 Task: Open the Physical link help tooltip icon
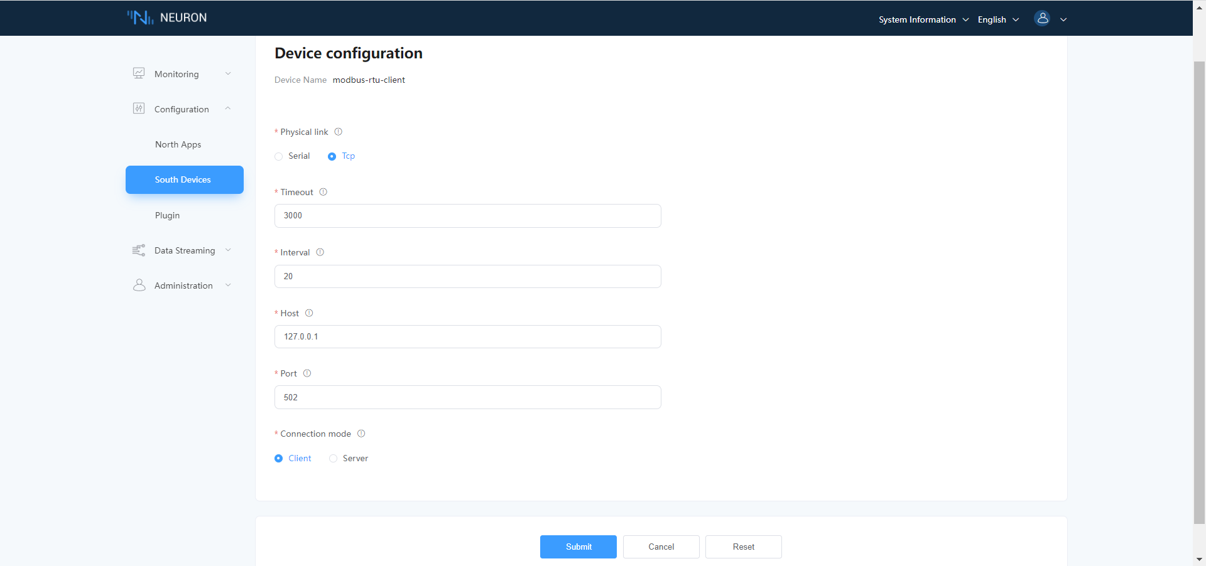click(x=338, y=132)
